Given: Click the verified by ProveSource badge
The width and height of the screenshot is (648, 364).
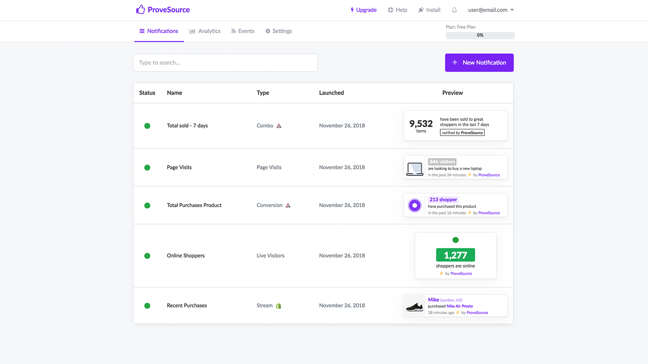Looking at the screenshot, I should pos(462,133).
